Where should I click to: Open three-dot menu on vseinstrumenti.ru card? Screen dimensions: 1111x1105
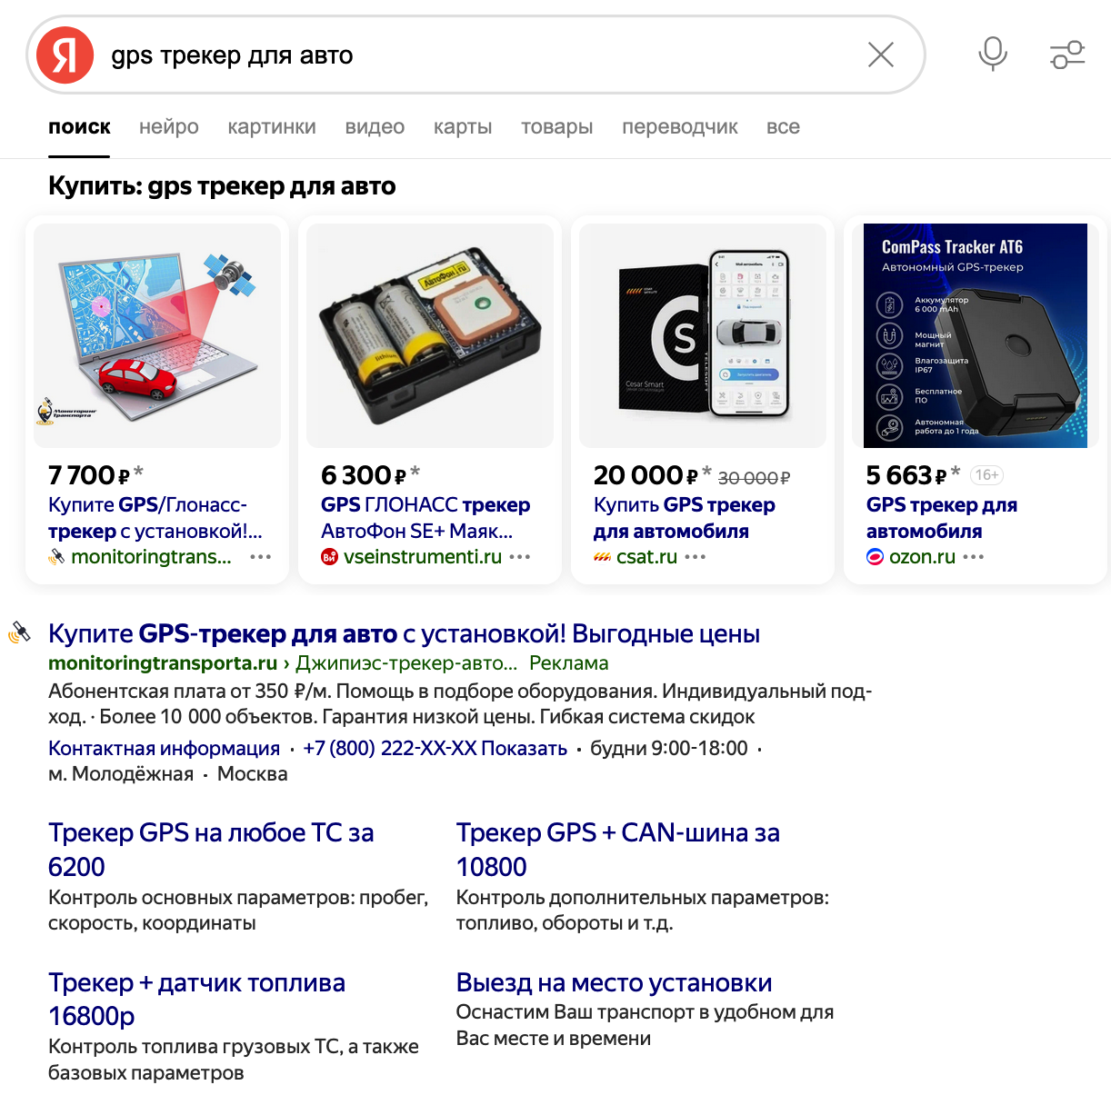point(519,557)
